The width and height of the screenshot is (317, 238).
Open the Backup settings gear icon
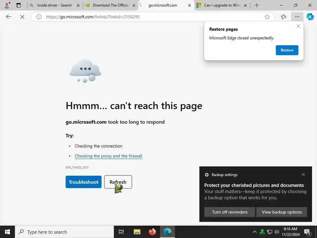tap(206, 175)
